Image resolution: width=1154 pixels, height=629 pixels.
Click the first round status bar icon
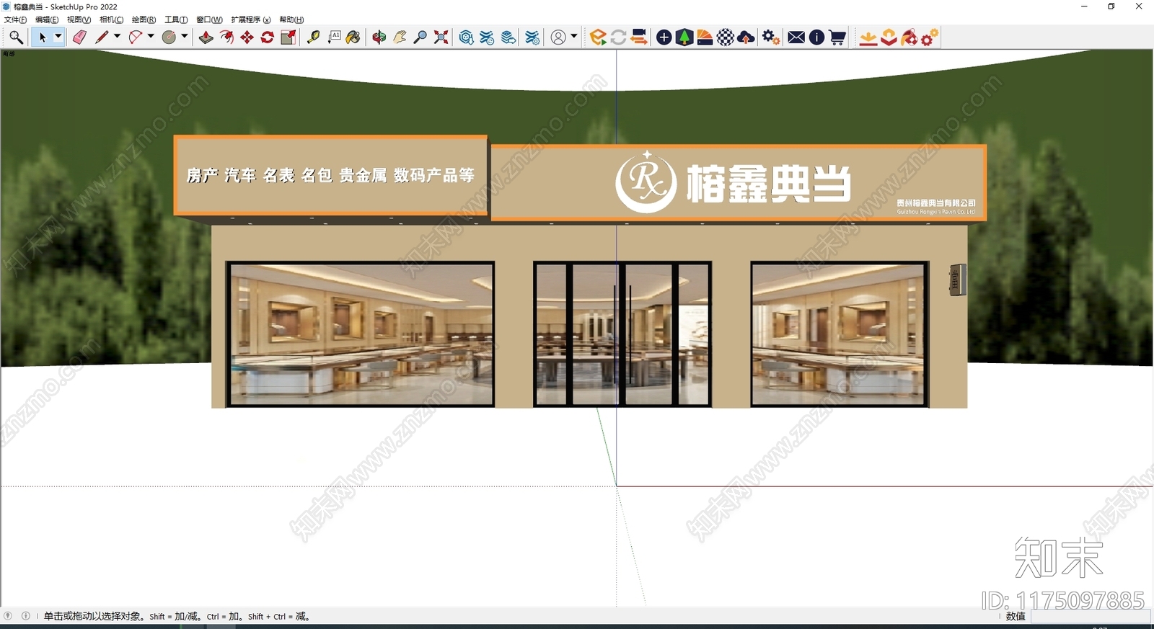click(9, 616)
